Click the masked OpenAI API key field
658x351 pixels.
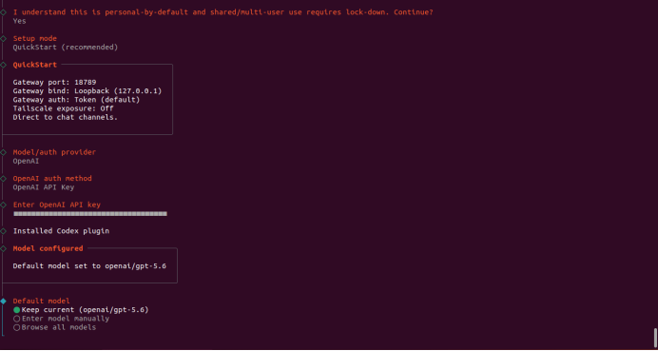click(90, 214)
